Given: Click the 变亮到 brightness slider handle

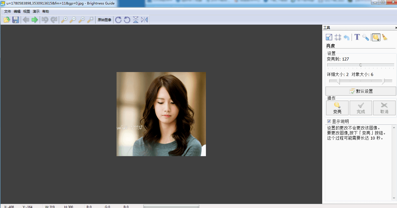Looking at the screenshot, I should pos(361,65).
